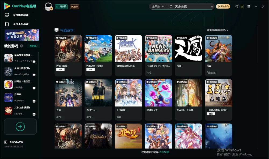The width and height of the screenshot is (269, 159).
Task: Click the customer support headset icon
Action: (x=237, y=6)
